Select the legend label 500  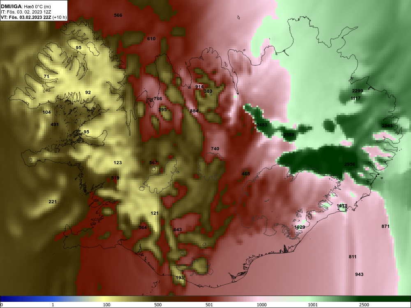pos(158,305)
